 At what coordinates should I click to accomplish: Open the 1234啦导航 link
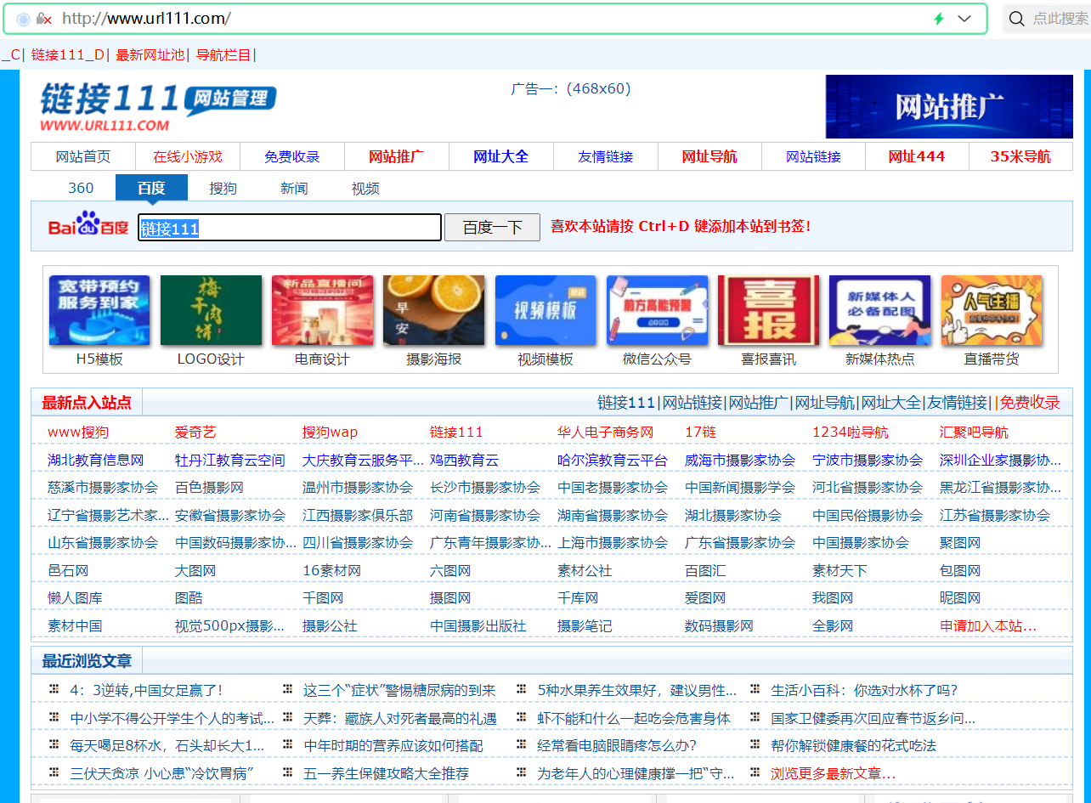(851, 433)
